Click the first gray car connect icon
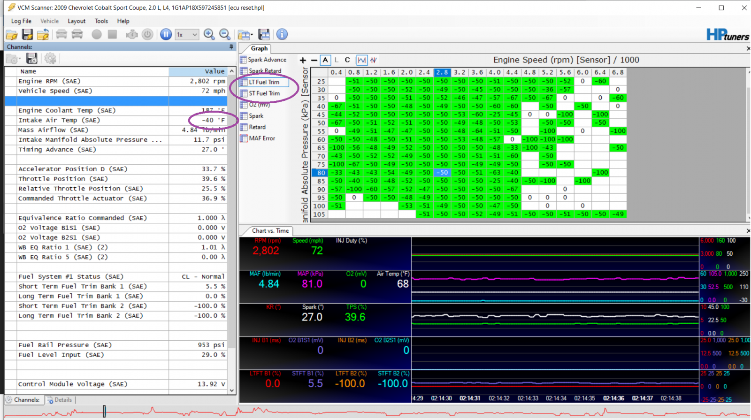The image size is (751, 420). tap(61, 34)
